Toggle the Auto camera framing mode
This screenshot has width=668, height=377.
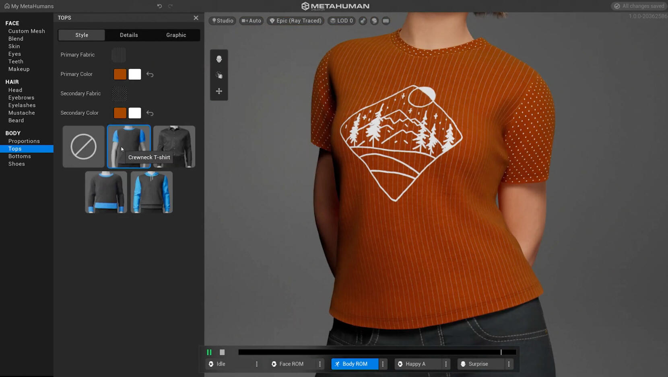[x=251, y=20]
